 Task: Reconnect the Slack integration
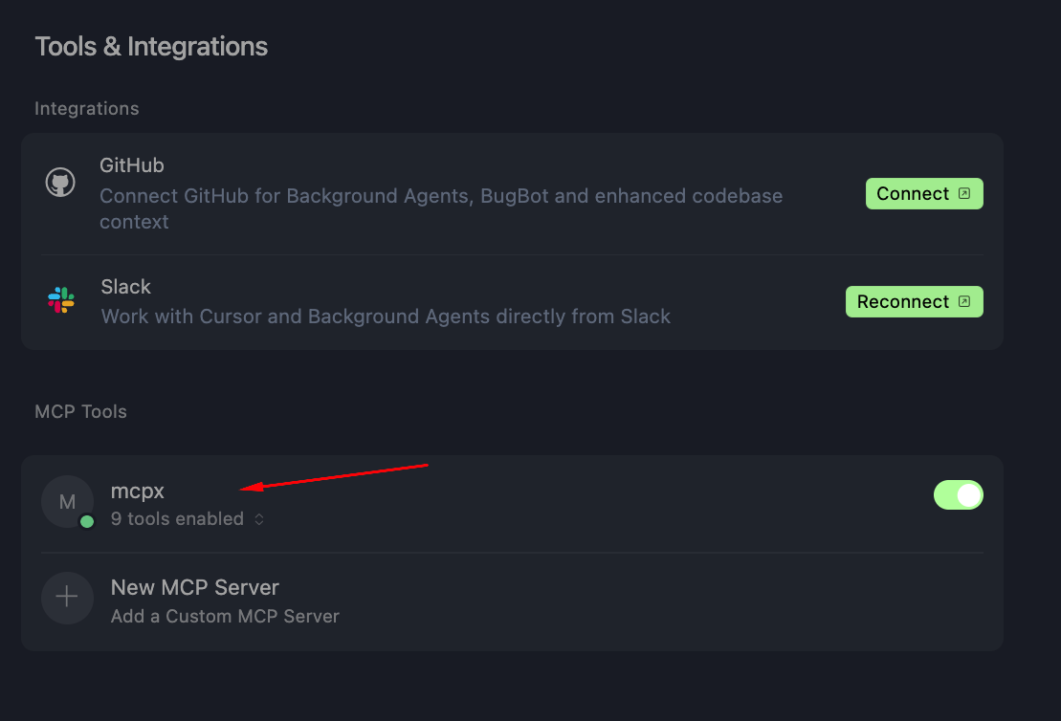[915, 301]
